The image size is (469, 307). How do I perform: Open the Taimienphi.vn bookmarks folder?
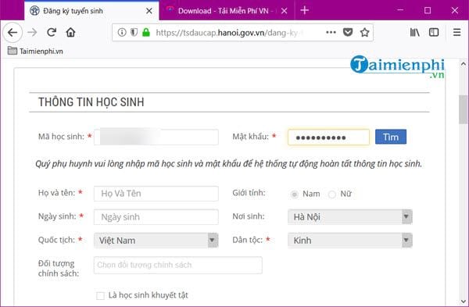[35, 51]
